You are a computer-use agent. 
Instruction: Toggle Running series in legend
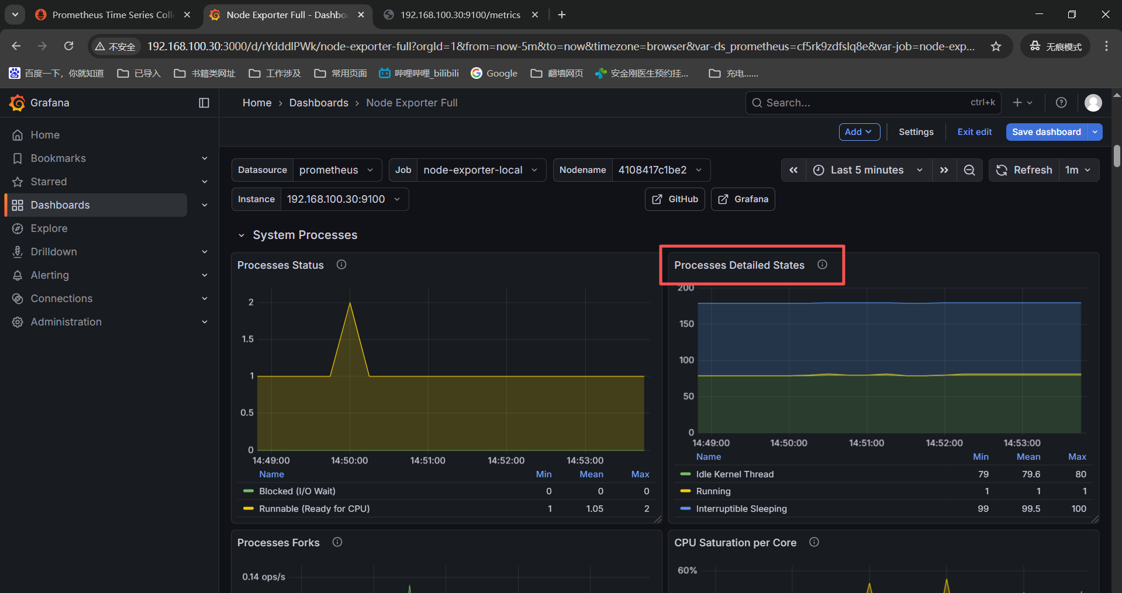point(713,491)
